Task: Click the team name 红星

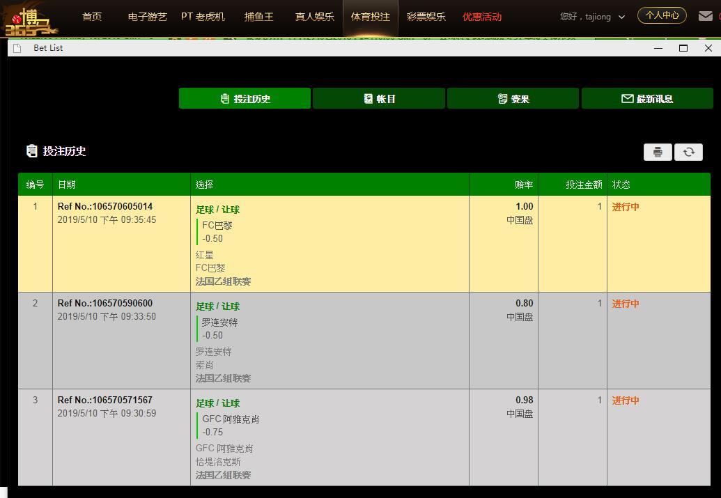Action: (x=204, y=255)
